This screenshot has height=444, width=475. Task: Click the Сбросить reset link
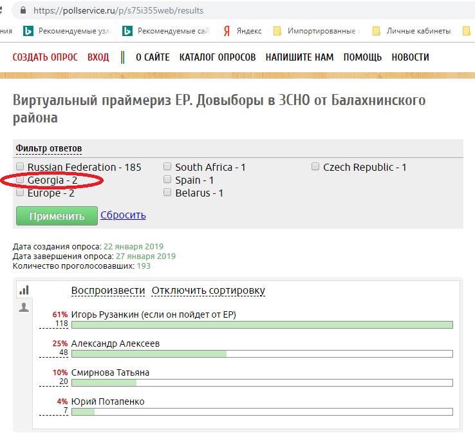pyautogui.click(x=123, y=215)
